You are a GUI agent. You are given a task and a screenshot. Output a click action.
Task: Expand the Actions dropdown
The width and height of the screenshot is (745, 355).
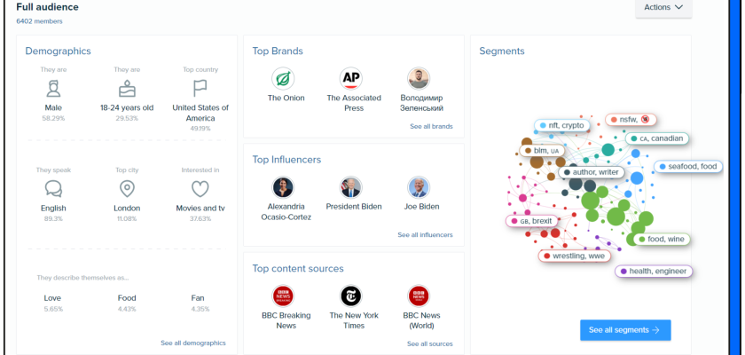click(x=663, y=8)
